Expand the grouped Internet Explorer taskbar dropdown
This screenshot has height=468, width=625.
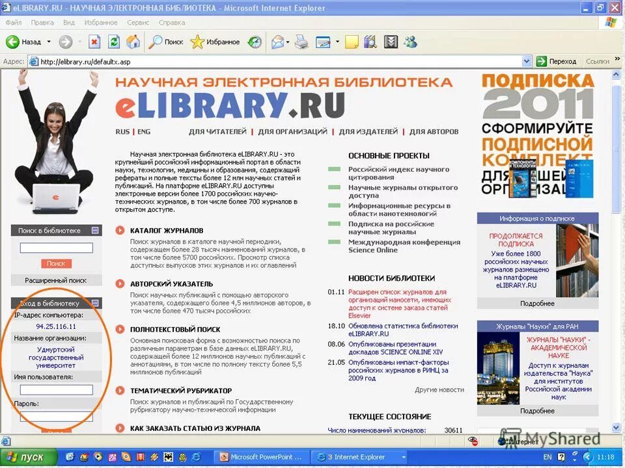click(x=404, y=457)
